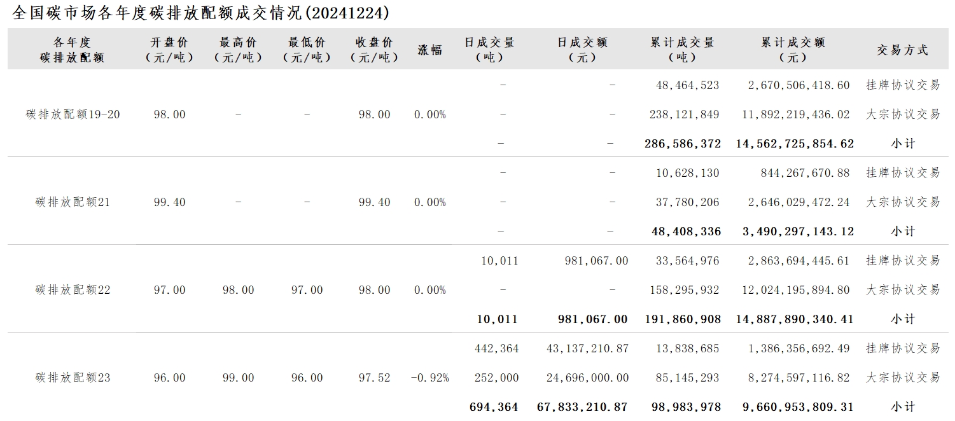
Task: Click the 开盘价 column header
Action: 169,50
